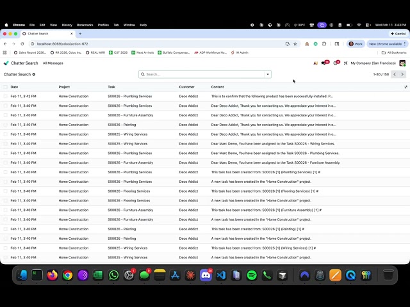Open the optional columns adjust icon
The height and width of the screenshot is (307, 410).
(406, 87)
